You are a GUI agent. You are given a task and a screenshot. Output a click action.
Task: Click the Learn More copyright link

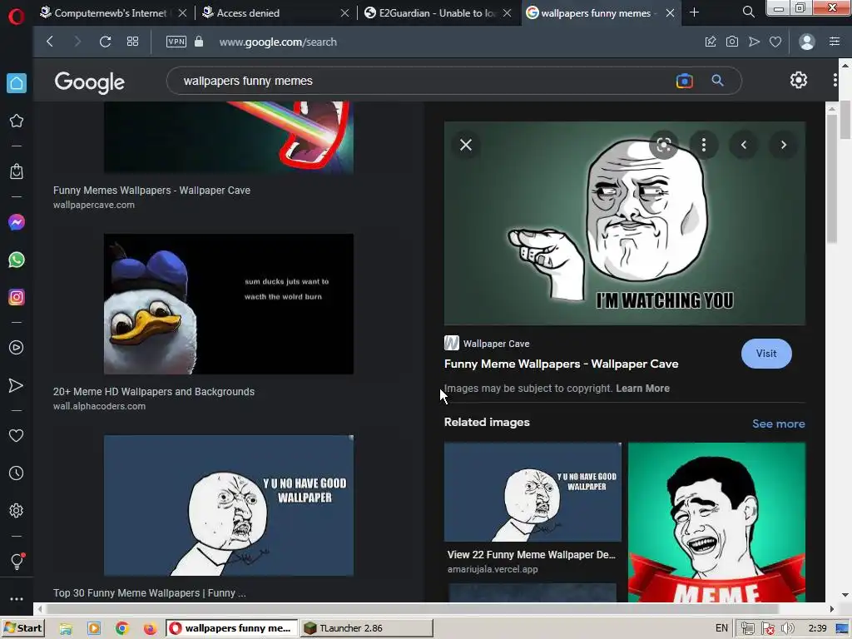[643, 389]
